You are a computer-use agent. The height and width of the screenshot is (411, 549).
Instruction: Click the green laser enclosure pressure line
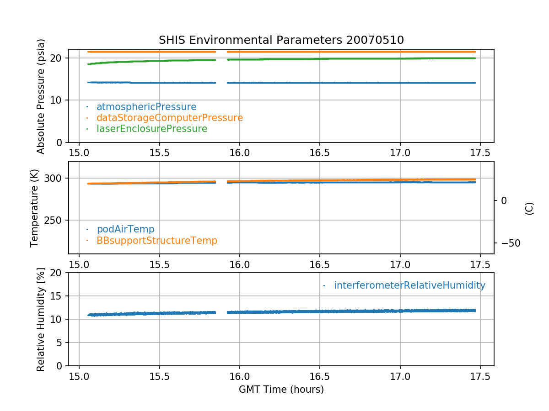click(320, 58)
